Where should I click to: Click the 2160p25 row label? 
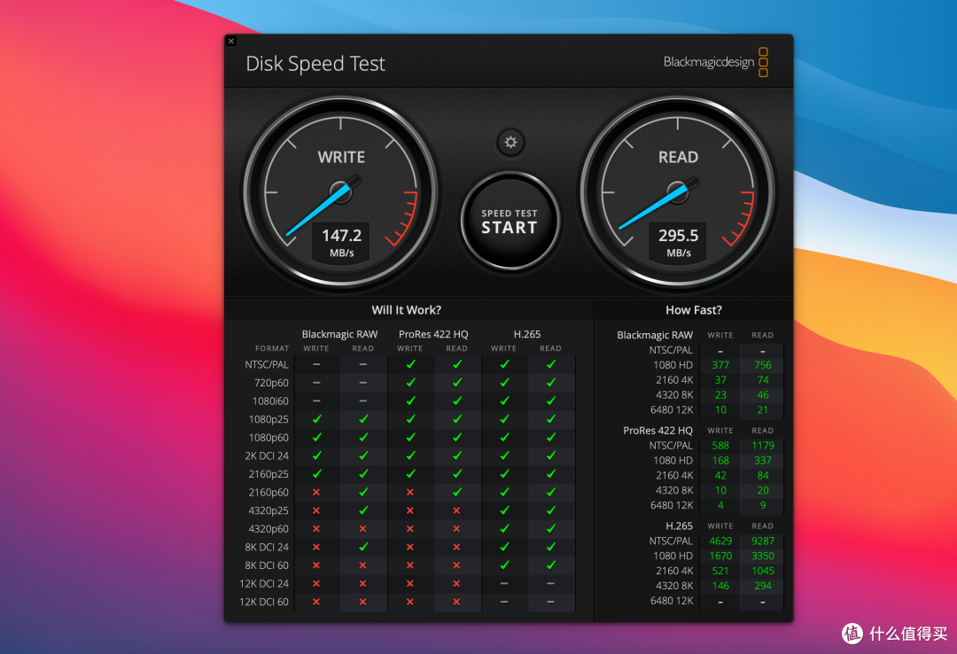[x=268, y=474]
